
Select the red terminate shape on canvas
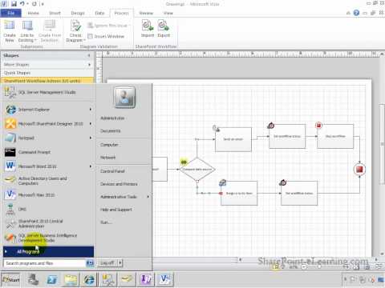[x=359, y=169]
